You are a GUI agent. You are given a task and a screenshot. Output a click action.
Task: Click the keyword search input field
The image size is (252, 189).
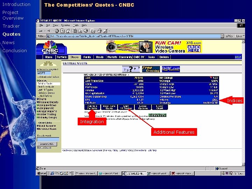(48, 139)
